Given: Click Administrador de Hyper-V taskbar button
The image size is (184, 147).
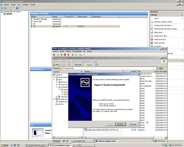Looking at the screenshot, I should pos(36,145).
